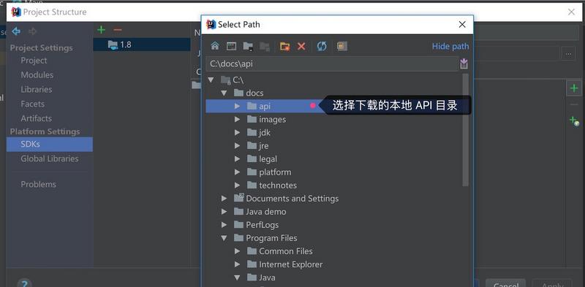Screen dimensions: 585x287
Task: Collapse the docs folder arrow
Action: (x=224, y=93)
